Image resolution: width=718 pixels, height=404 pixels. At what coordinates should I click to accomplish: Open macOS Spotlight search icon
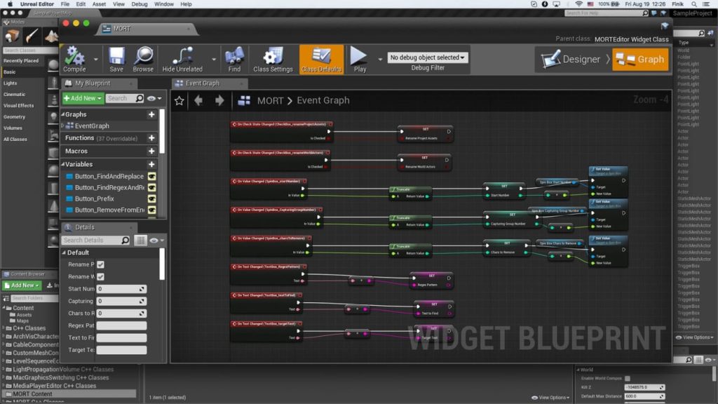(x=694, y=4)
